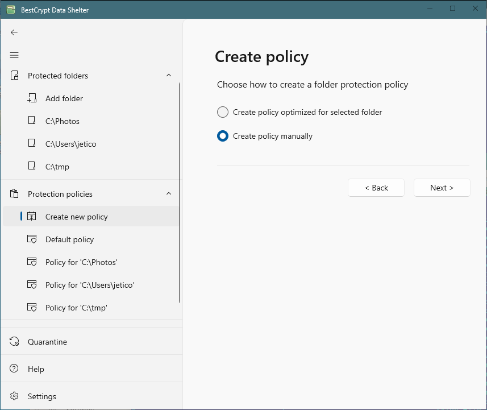The image size is (487, 410).
Task: Click the folder icon beside C:\Users\jetico
Action: (x=32, y=143)
